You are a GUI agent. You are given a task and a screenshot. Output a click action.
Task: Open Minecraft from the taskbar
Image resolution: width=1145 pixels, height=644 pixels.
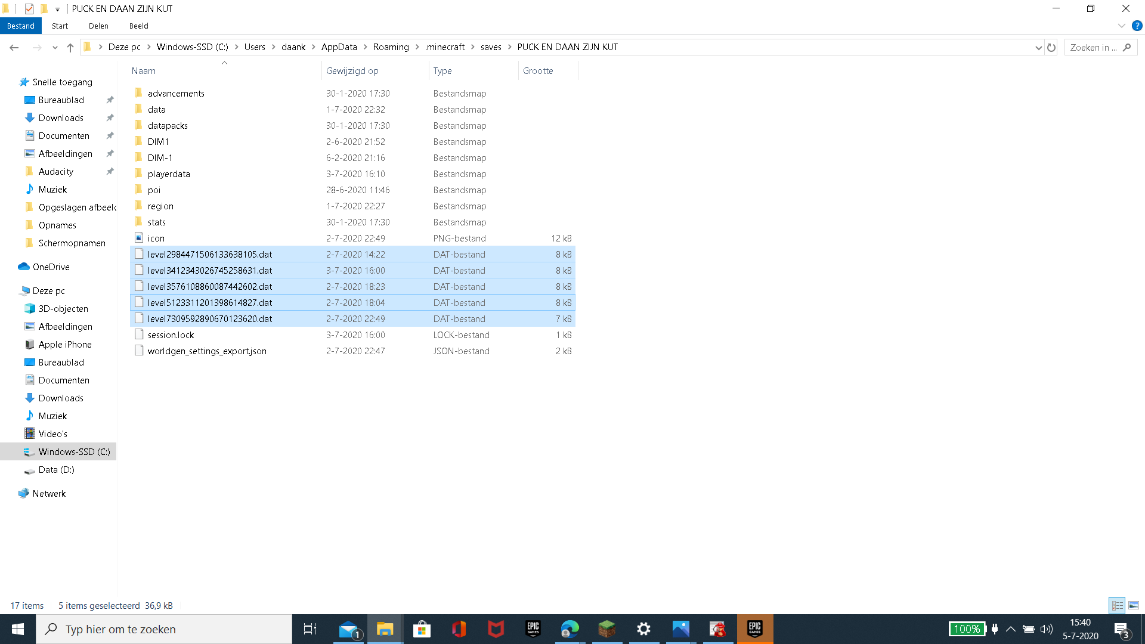click(x=606, y=629)
